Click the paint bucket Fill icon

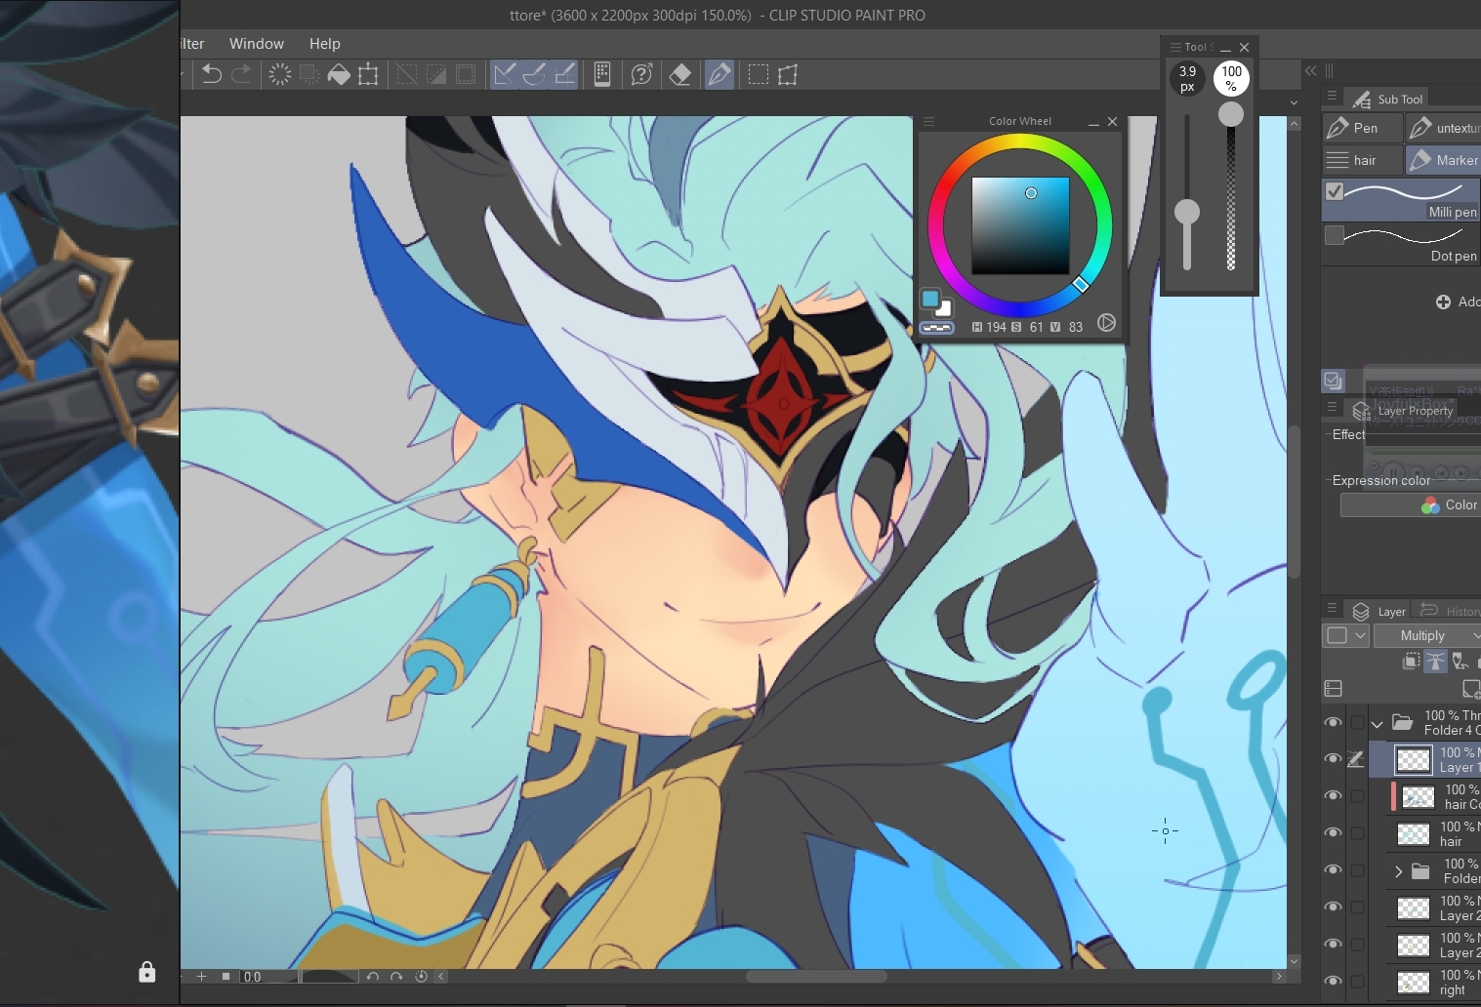338,75
